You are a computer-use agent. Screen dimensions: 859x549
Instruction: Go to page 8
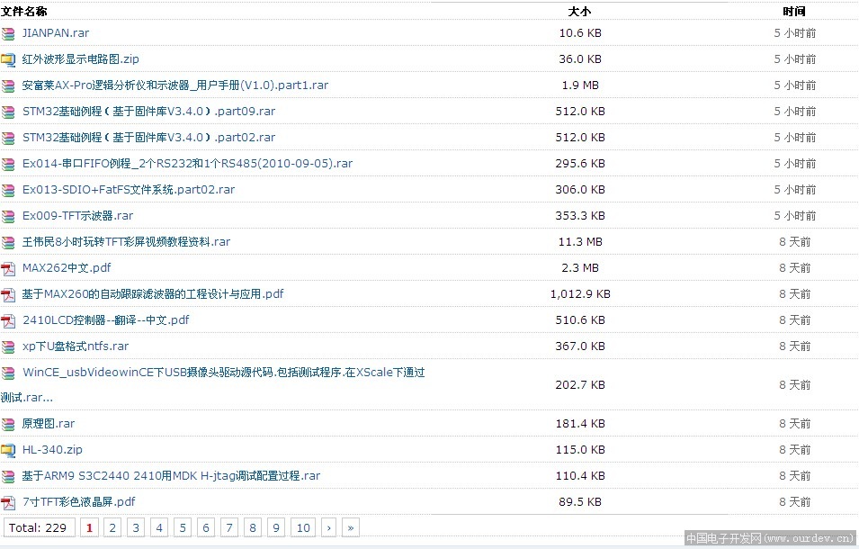click(x=253, y=527)
